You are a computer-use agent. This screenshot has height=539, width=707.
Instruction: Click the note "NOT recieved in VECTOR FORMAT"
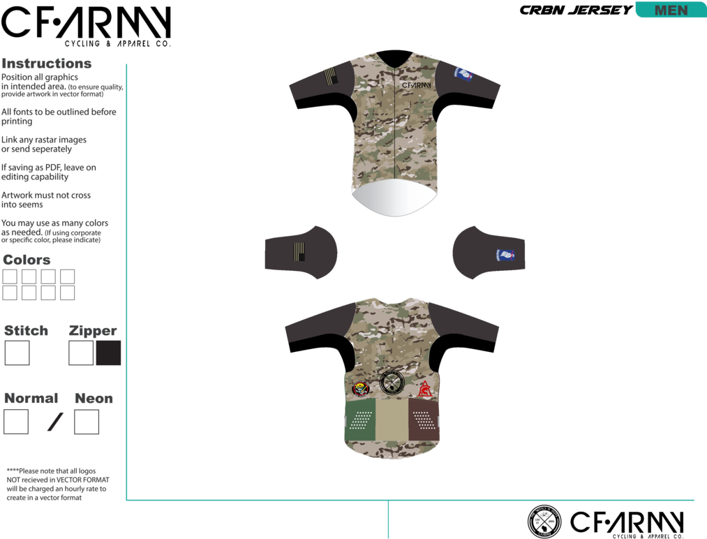pos(58,480)
